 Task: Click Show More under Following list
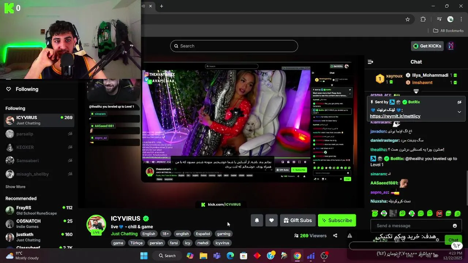click(15, 187)
